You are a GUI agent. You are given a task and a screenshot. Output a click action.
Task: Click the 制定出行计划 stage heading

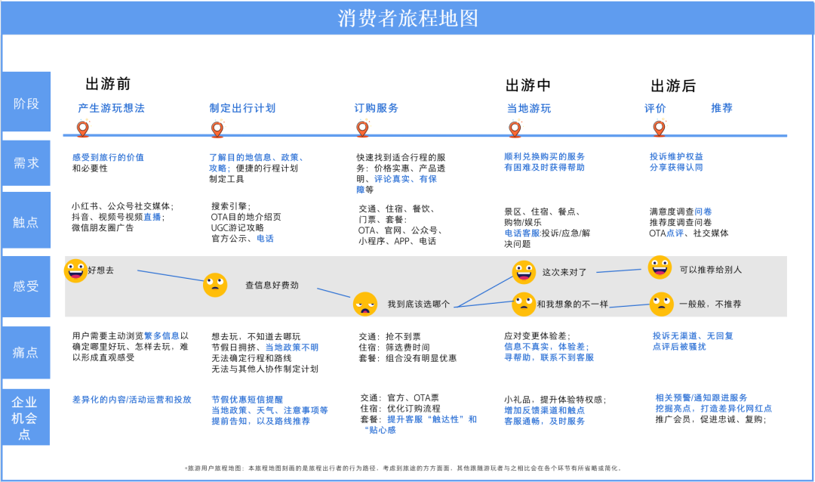[242, 108]
